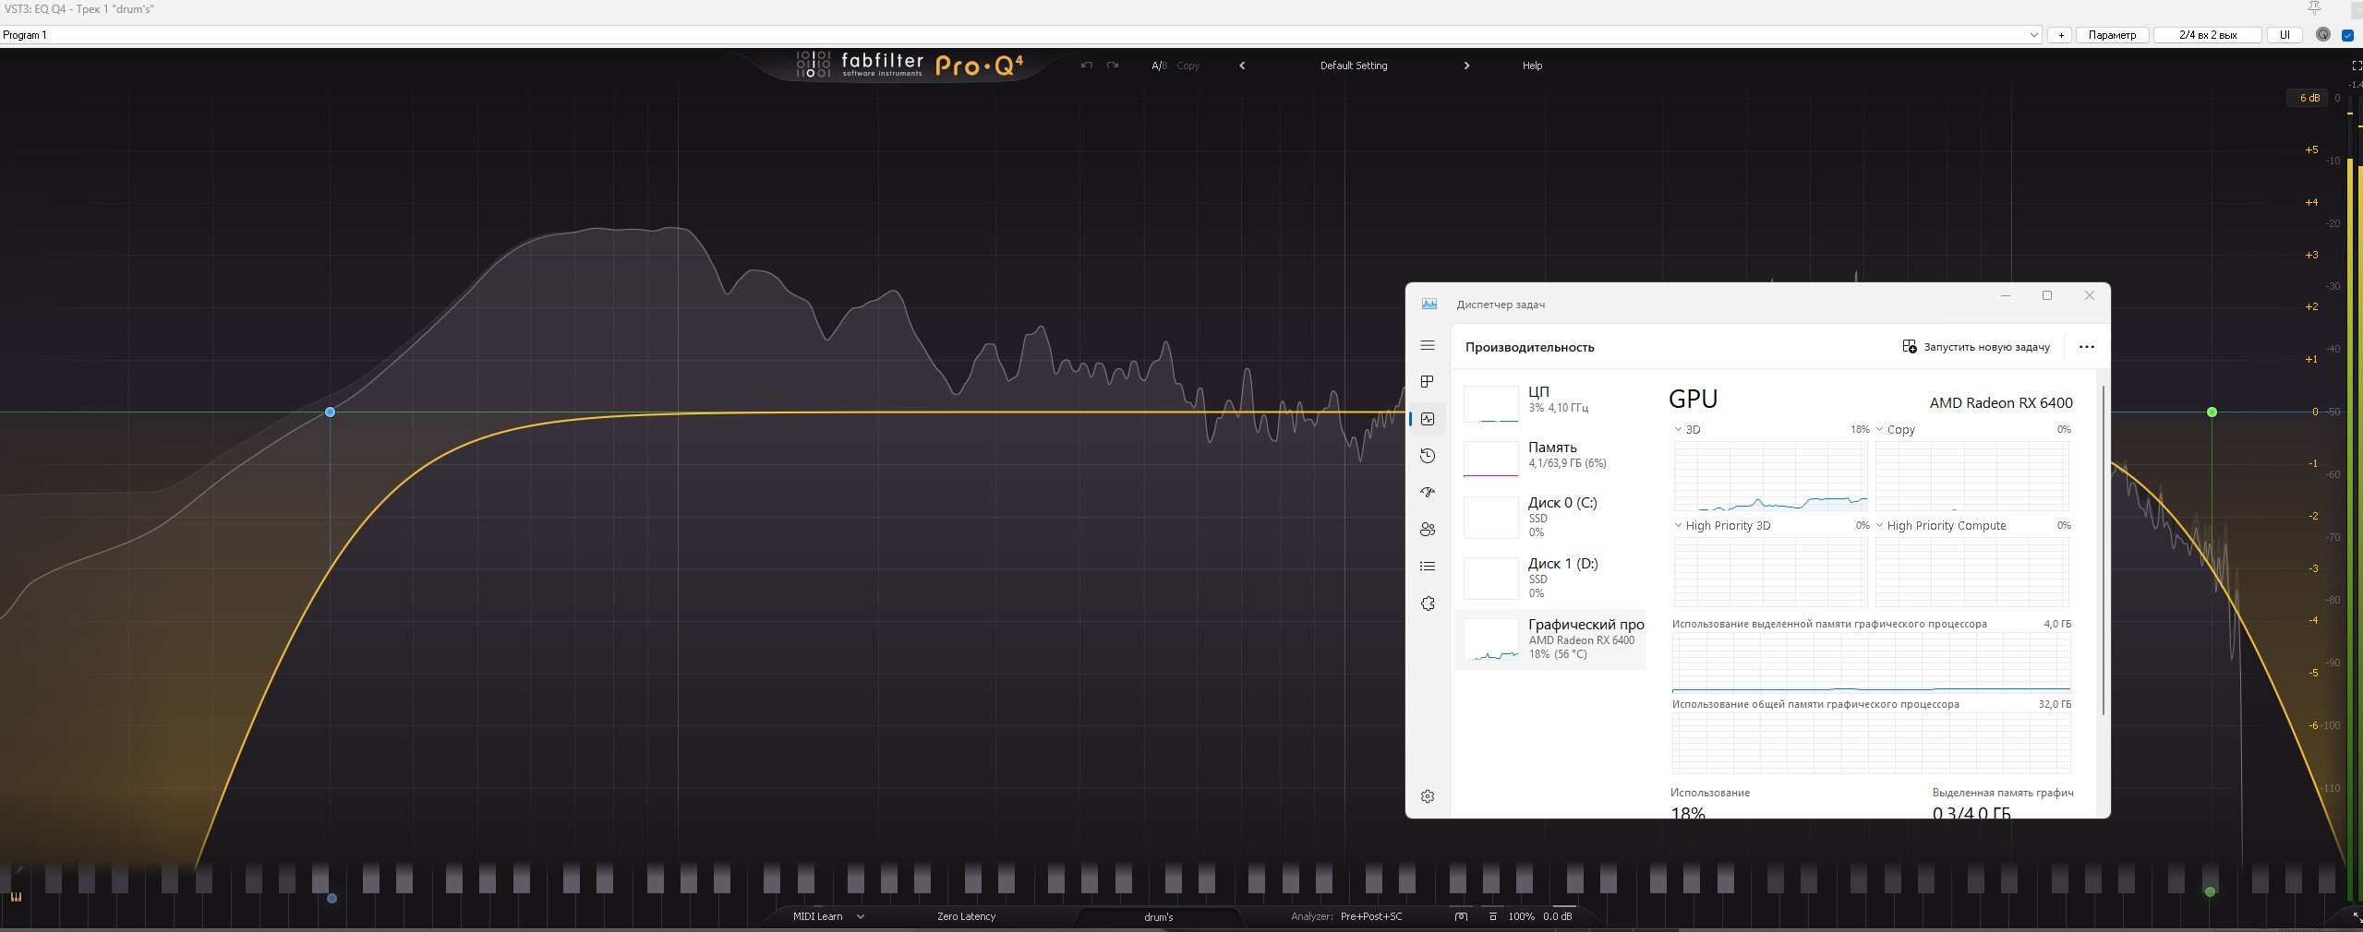The height and width of the screenshot is (932, 2363).
Task: Click the 100% gain scale value
Action: 1521,916
